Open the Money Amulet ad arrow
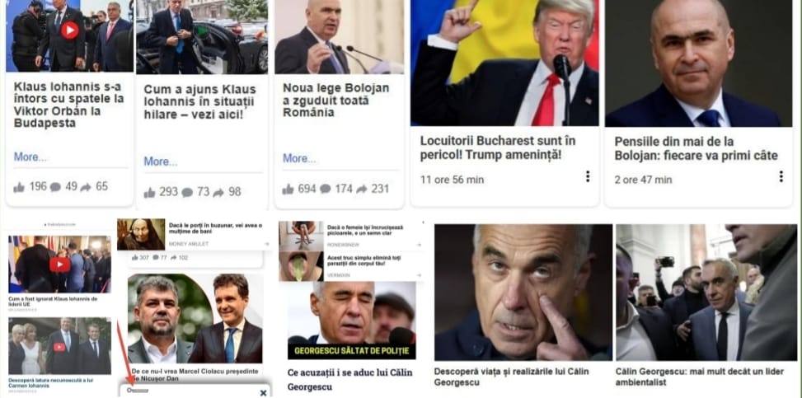The width and height of the screenshot is (802, 398). (x=266, y=245)
